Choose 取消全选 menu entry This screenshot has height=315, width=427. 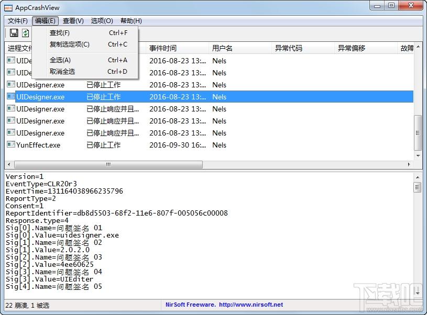point(85,72)
